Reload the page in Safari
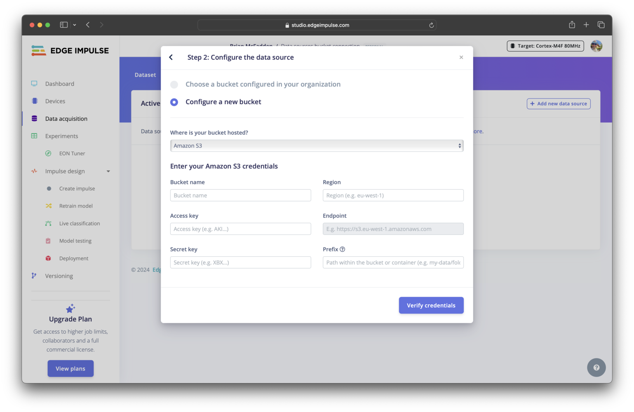Viewport: 634px width, 412px height. 432,25
